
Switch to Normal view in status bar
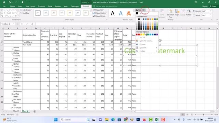click(182, 114)
